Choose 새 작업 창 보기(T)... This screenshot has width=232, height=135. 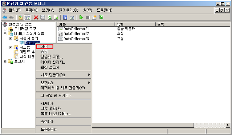64,96
